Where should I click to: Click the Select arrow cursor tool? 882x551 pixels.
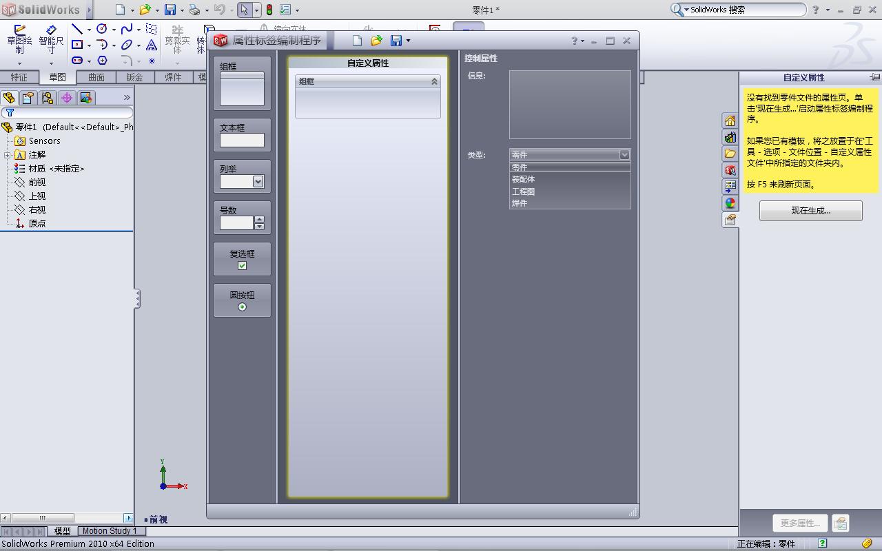coord(244,10)
